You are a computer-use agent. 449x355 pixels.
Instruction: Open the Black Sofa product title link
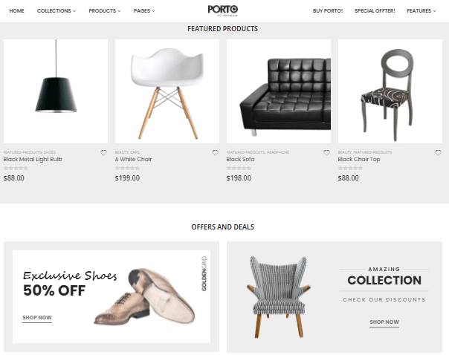click(x=240, y=160)
